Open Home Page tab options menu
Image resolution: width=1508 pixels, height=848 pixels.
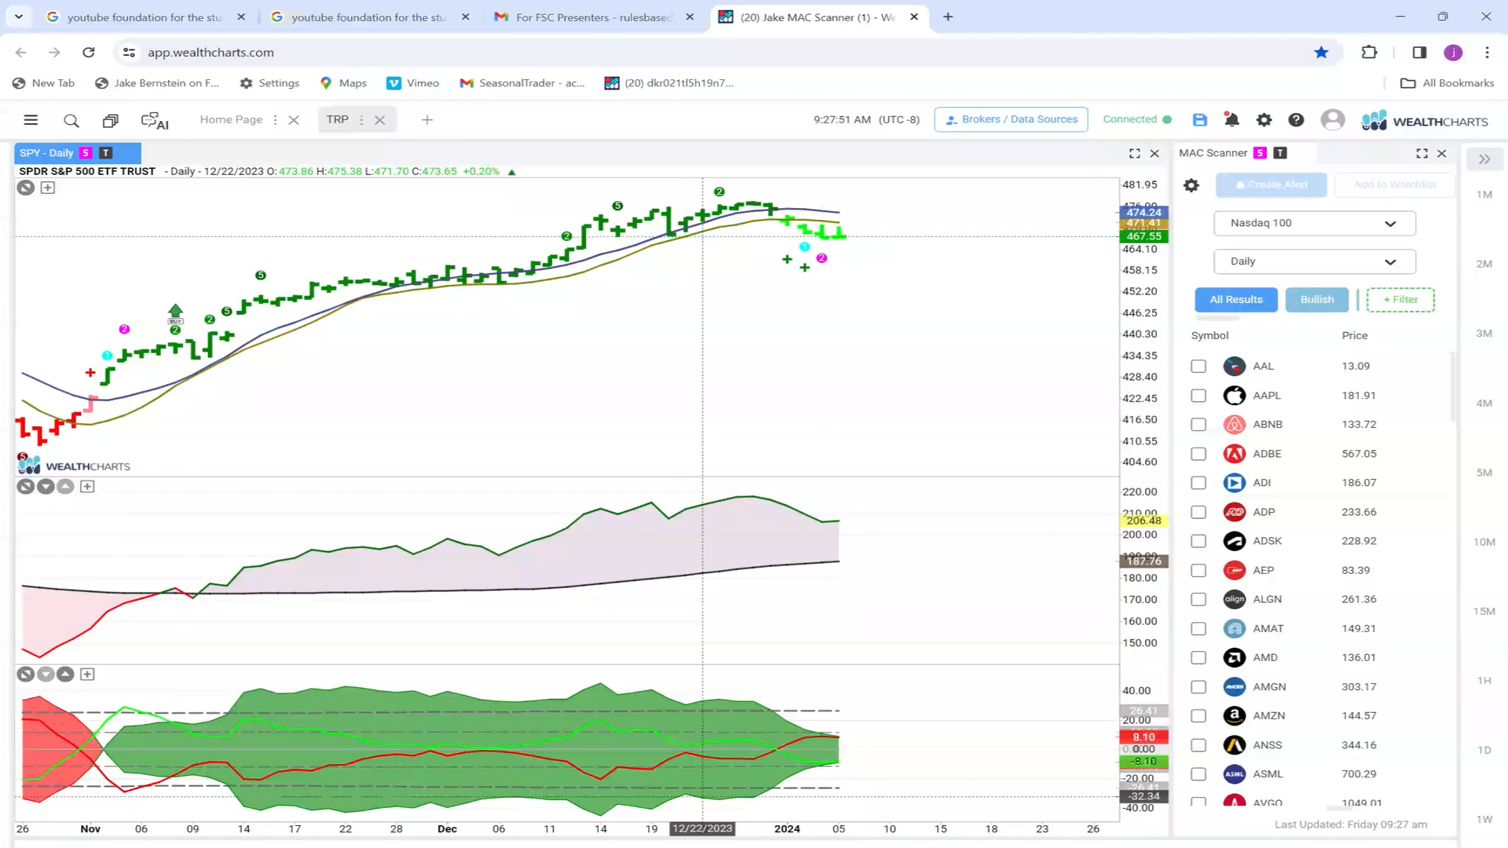(275, 120)
